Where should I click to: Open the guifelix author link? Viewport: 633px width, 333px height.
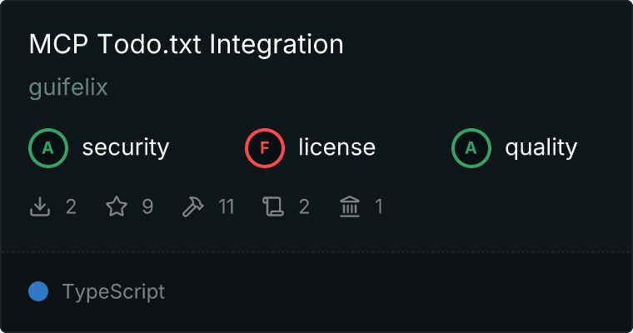(68, 87)
